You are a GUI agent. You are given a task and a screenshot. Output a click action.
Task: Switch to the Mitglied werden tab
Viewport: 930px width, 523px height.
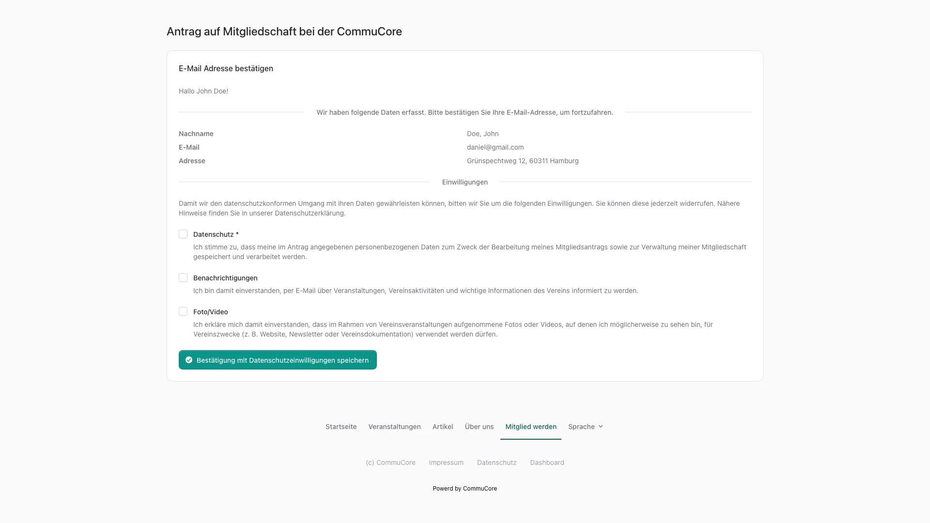pyautogui.click(x=531, y=427)
